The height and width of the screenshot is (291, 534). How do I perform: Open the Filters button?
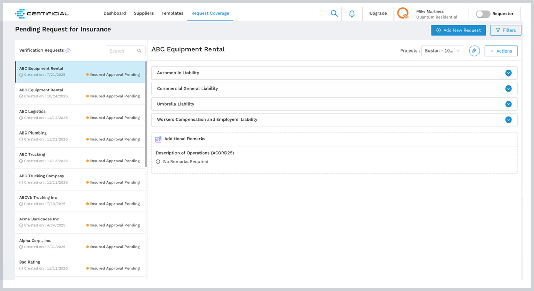tap(506, 30)
